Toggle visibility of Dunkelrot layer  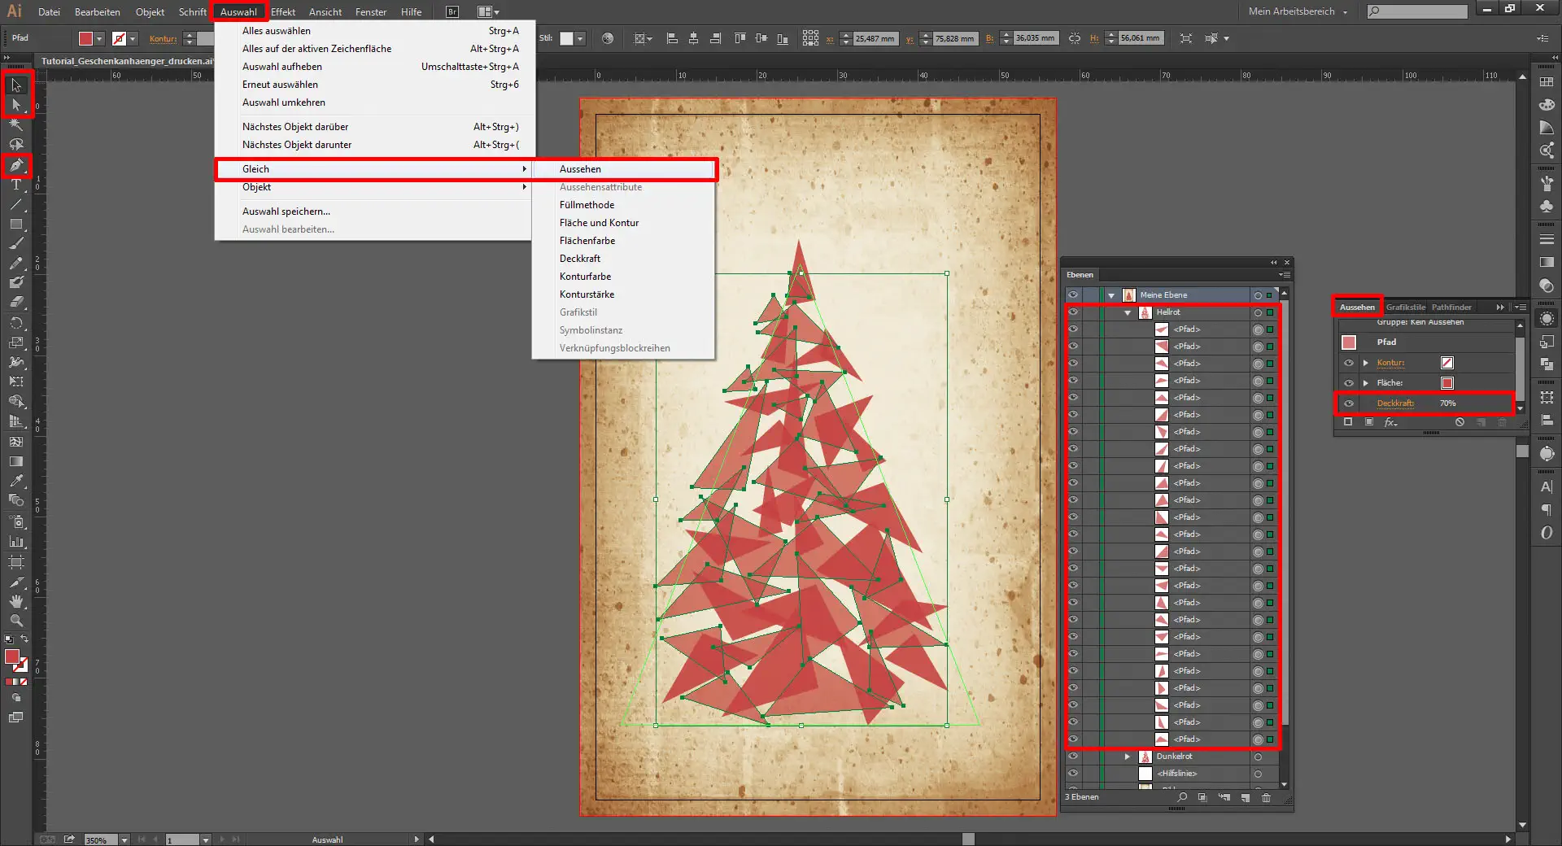point(1073,757)
